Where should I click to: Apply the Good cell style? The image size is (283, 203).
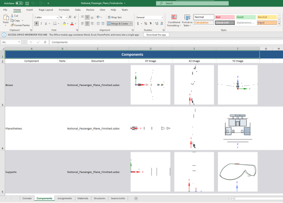246,17
